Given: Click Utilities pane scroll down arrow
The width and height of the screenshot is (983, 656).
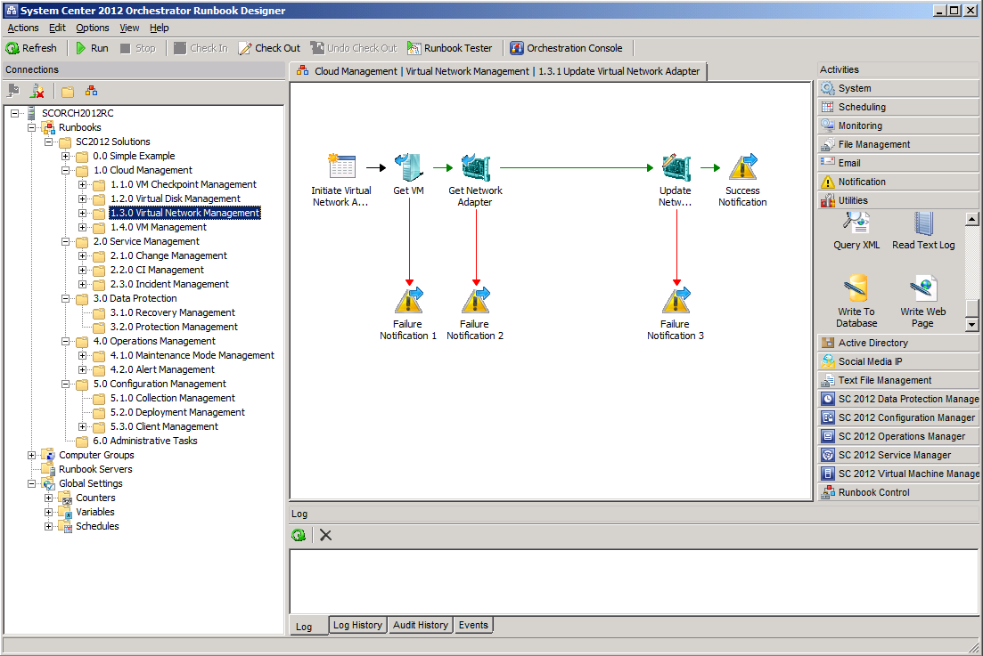Looking at the screenshot, I should click(x=971, y=324).
